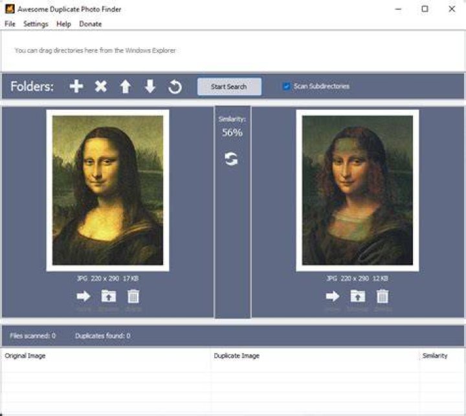
Task: Sort by the Similarity column header
Action: click(442, 356)
